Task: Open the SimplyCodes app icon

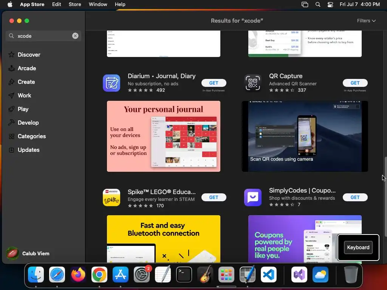Action: point(253,197)
